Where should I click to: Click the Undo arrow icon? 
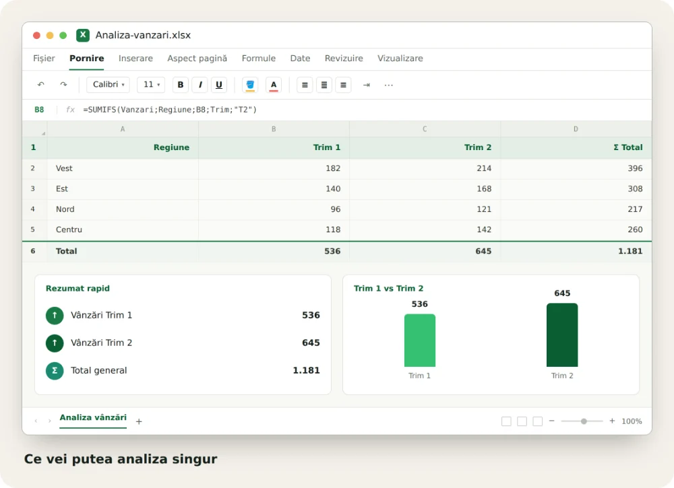click(41, 85)
